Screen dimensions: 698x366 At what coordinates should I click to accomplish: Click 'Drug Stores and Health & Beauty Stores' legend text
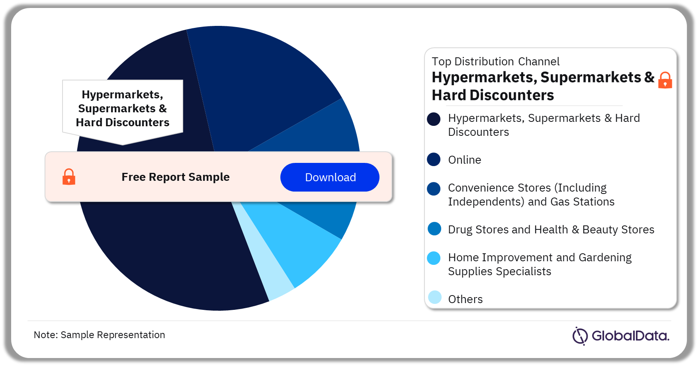[551, 230]
